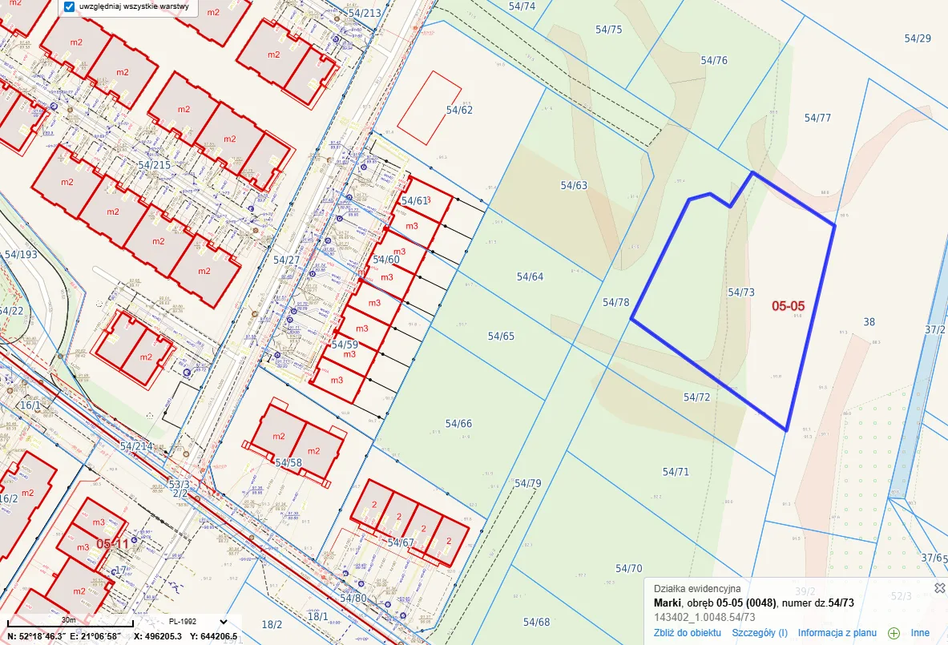This screenshot has width=948, height=645.
Task: Open the 'Informacja z planu' link
Action: tap(837, 633)
